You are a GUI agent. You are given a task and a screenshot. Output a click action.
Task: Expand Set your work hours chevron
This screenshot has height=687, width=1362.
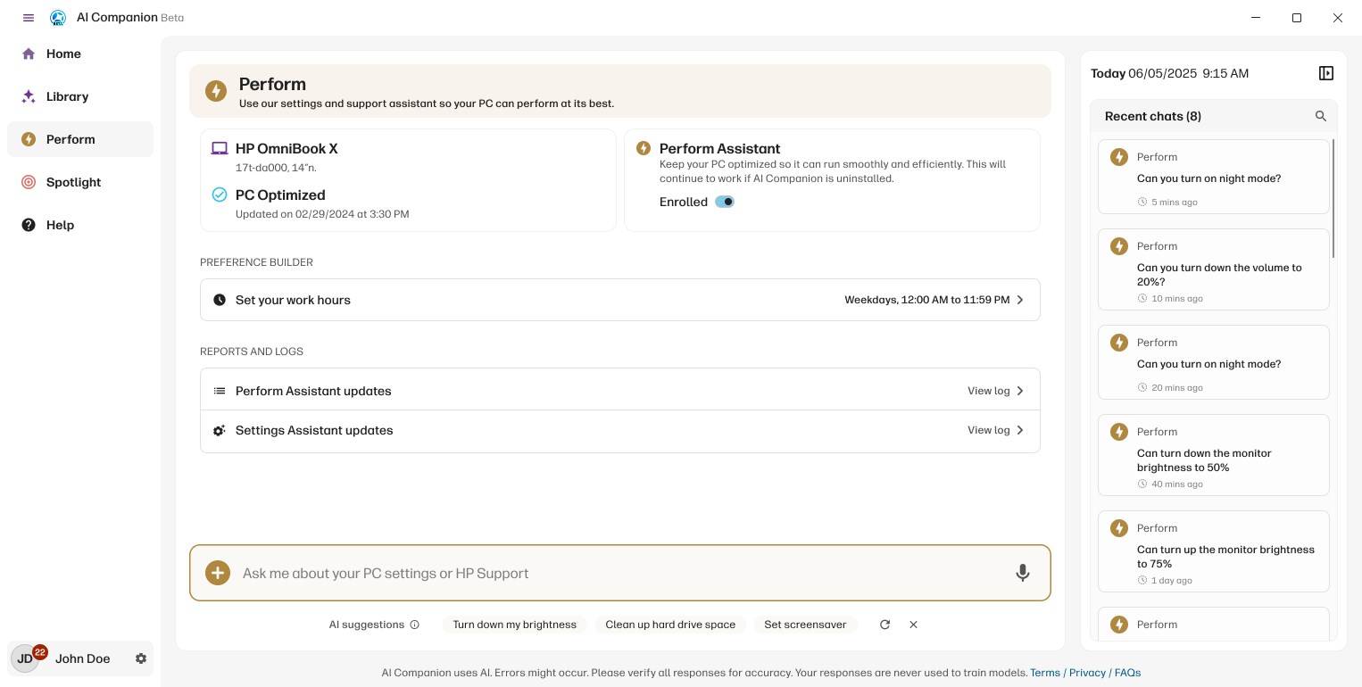point(1020,300)
